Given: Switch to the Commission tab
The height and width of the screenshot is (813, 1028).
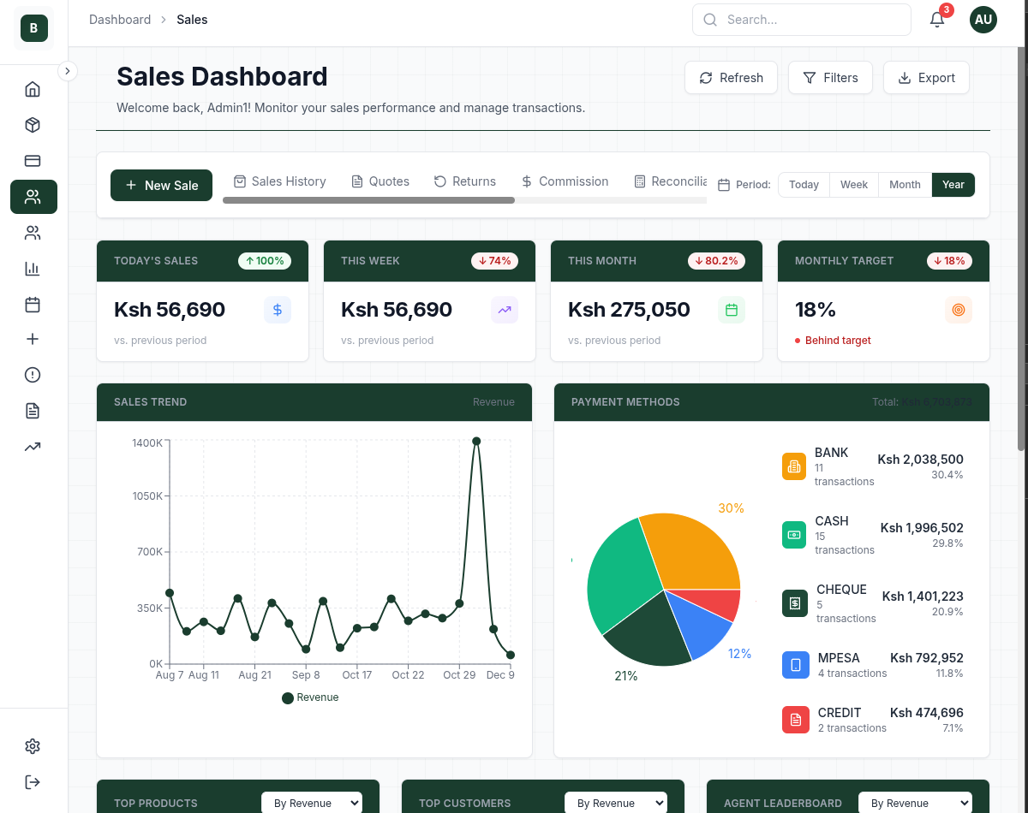Looking at the screenshot, I should [565, 181].
